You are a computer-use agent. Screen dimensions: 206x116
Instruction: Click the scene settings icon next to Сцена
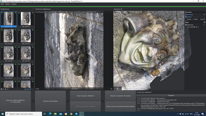point(204,22)
